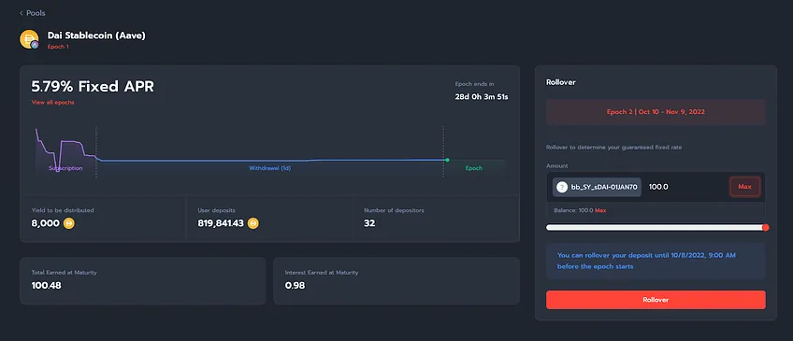793x341 pixels.
Task: Select the Epoch 2 Oct 10 - Nov 9 banner
Action: [656, 112]
